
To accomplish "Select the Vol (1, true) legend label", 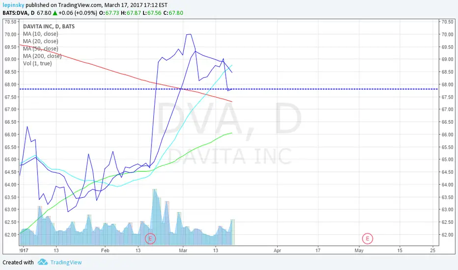I will pos(37,63).
